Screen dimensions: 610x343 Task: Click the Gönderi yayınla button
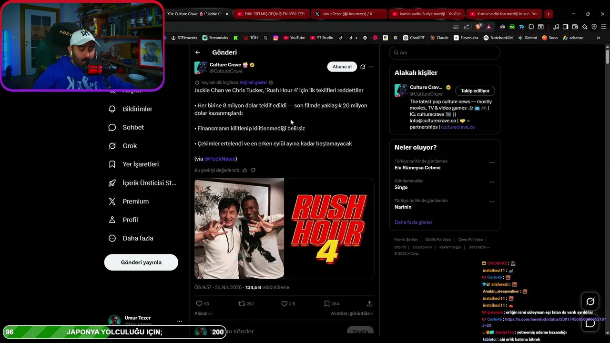click(x=141, y=262)
